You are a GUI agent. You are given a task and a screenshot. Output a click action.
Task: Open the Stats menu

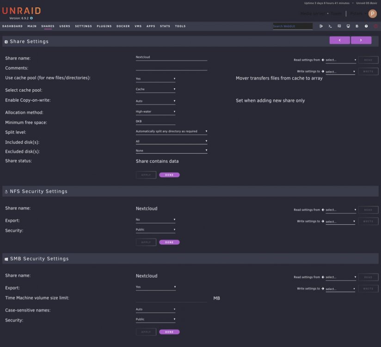click(165, 26)
